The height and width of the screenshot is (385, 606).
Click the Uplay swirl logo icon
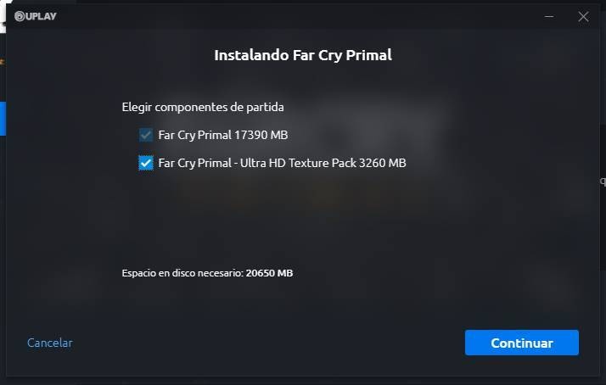click(x=20, y=16)
